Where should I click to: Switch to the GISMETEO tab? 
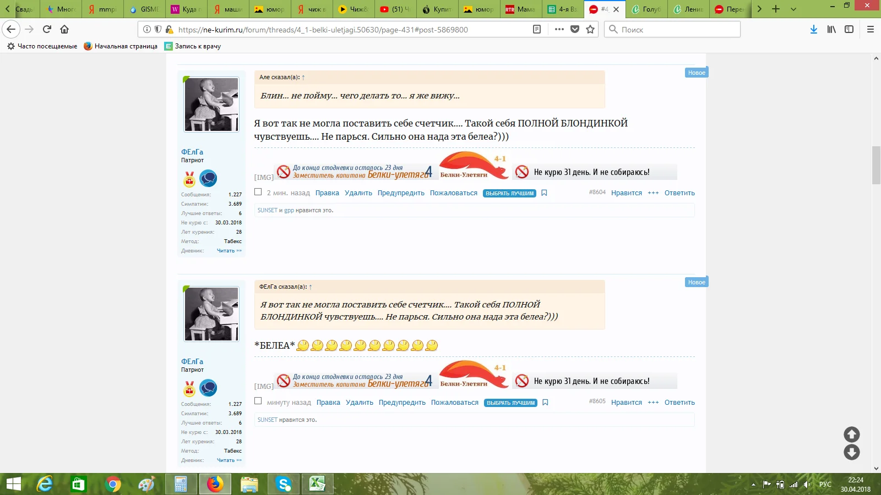coord(143,9)
